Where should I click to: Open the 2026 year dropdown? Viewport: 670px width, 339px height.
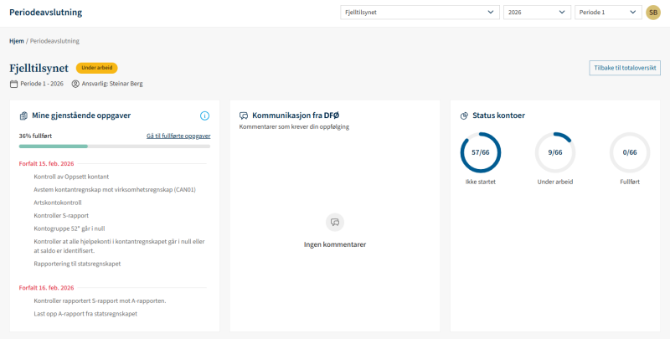point(537,13)
